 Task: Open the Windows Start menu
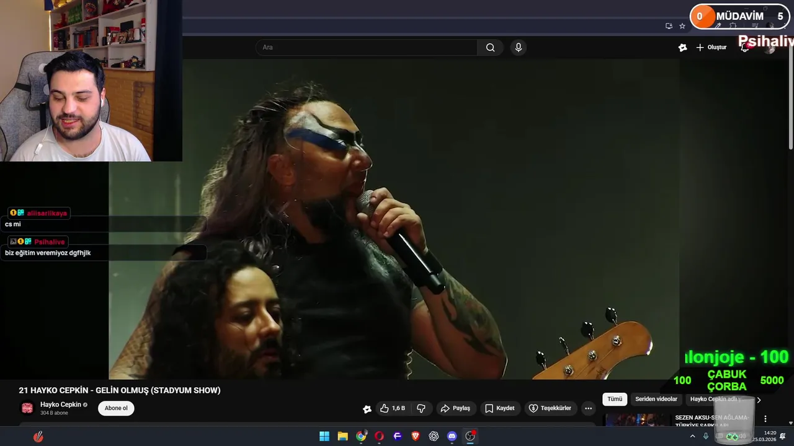324,436
